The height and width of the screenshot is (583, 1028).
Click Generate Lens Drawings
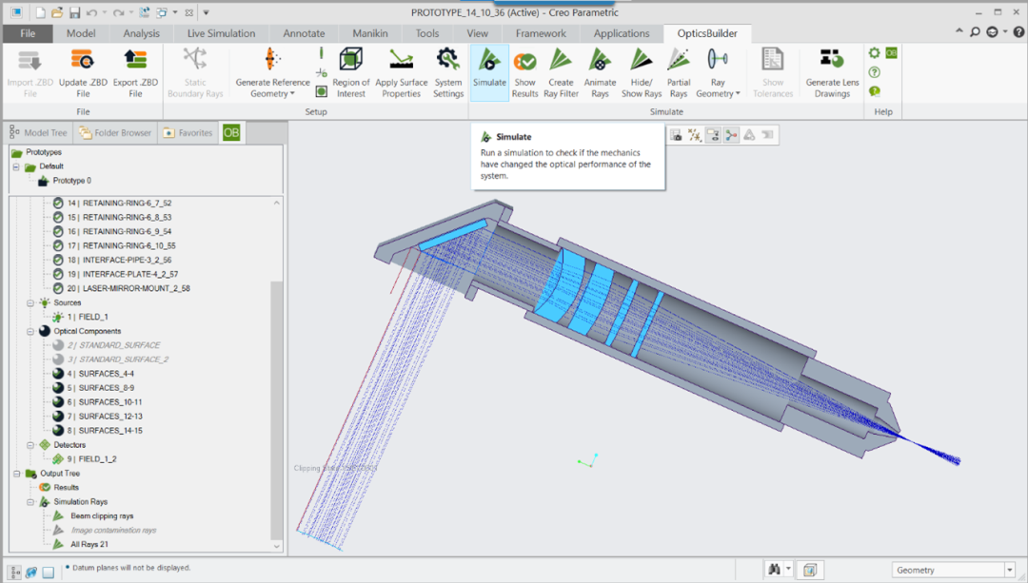pyautogui.click(x=832, y=72)
